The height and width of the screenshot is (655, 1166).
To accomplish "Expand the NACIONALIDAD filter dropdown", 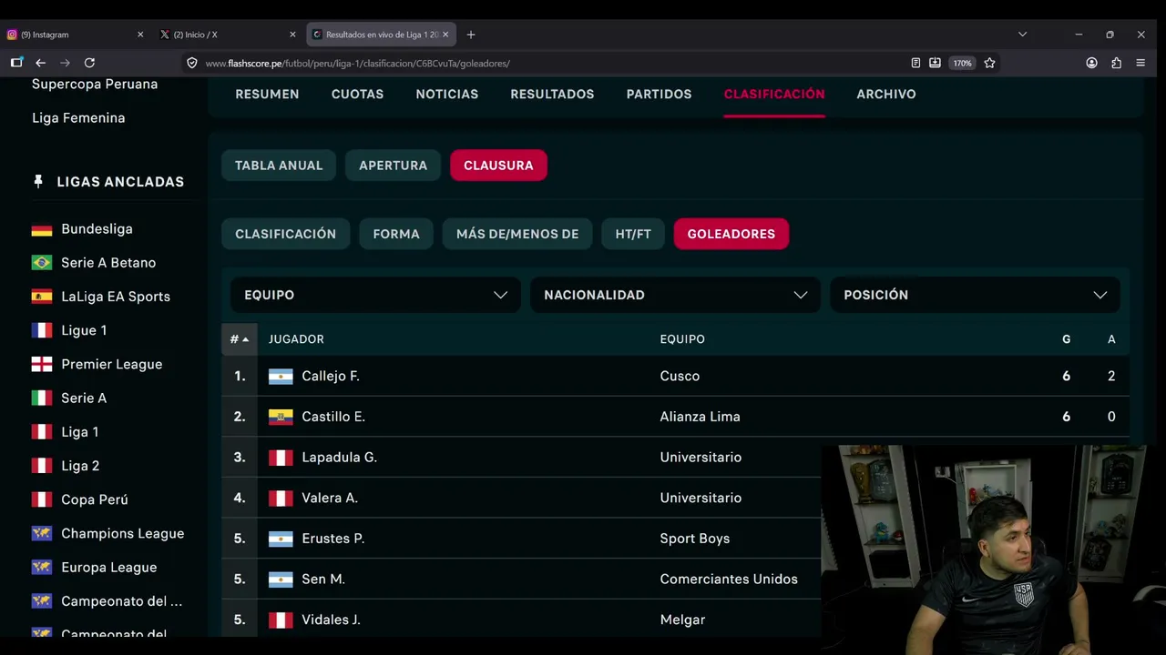I will (675, 295).
